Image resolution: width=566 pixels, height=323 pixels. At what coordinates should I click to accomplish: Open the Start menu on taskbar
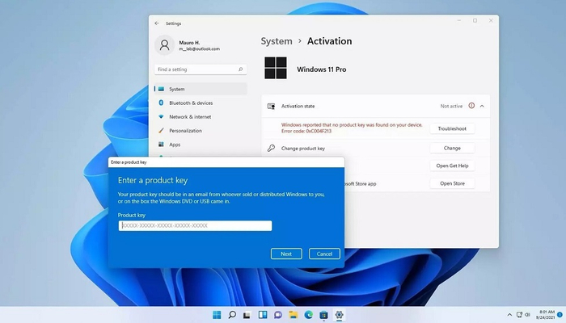pos(217,315)
